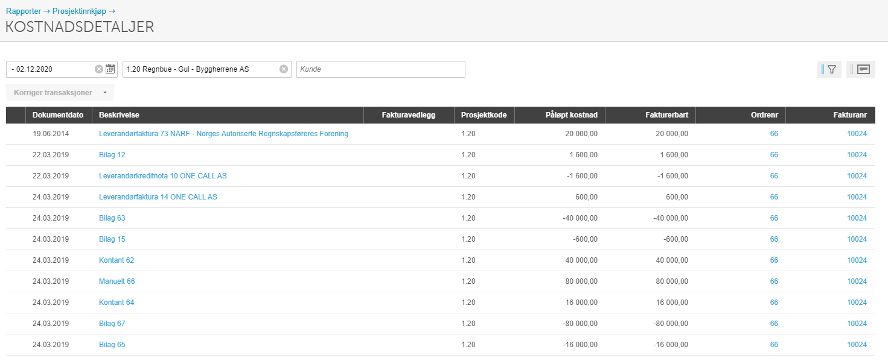888x361 pixels.
Task: Sort by Fakturavedlegg column header
Action: (409, 115)
